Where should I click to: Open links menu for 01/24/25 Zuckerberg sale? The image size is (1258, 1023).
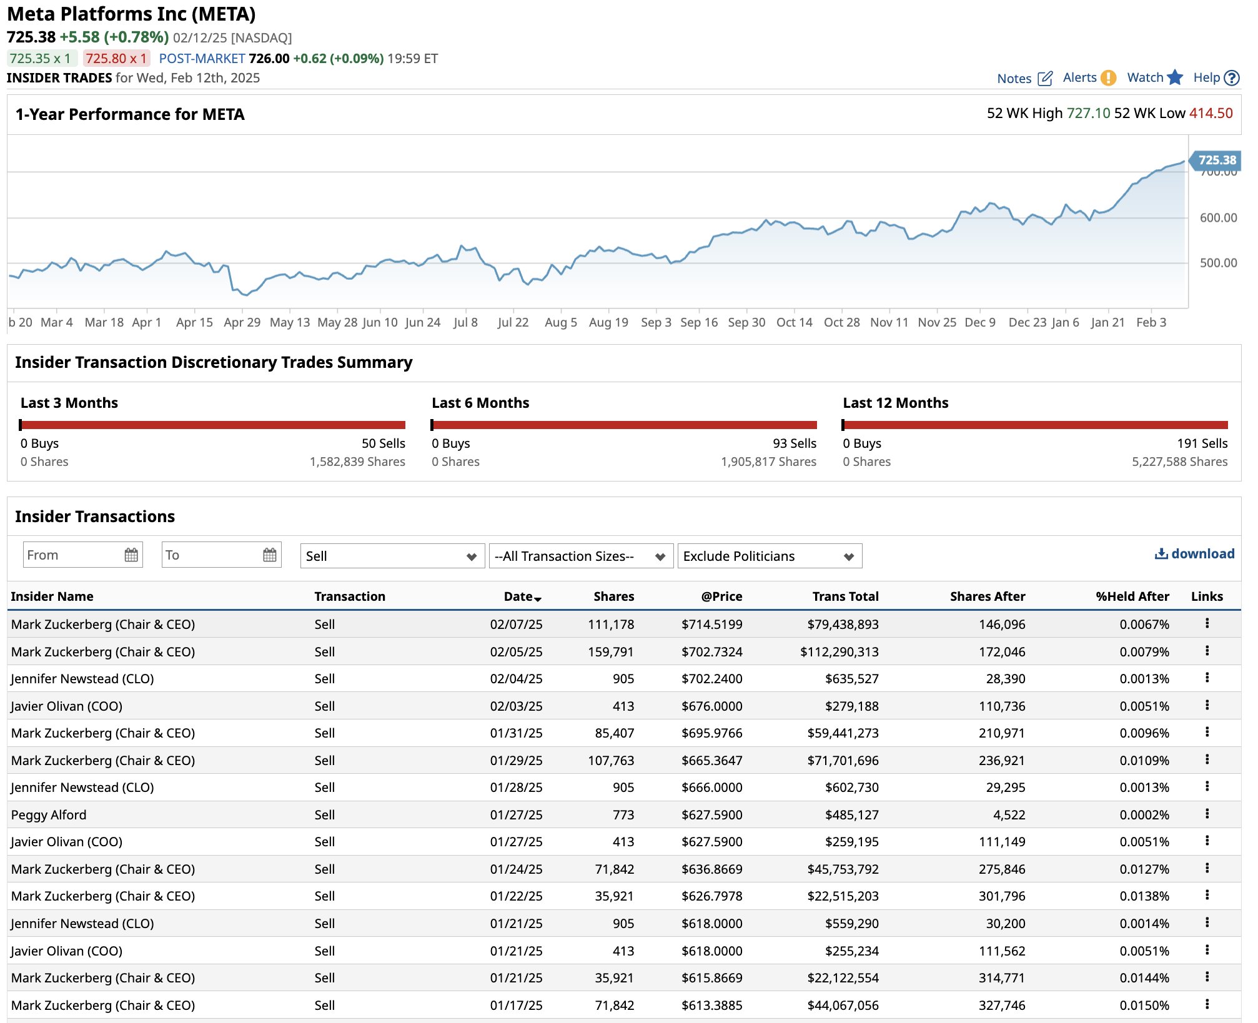[1207, 868]
